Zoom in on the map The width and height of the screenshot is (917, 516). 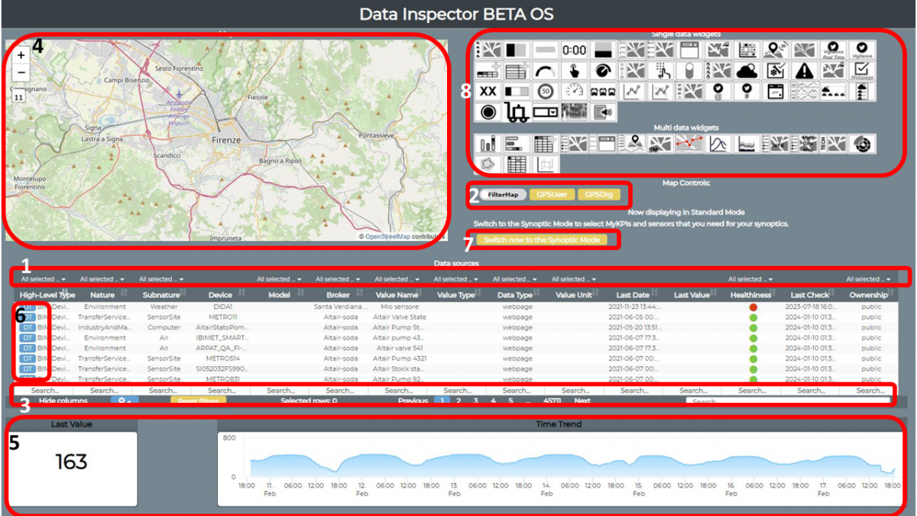click(x=21, y=55)
